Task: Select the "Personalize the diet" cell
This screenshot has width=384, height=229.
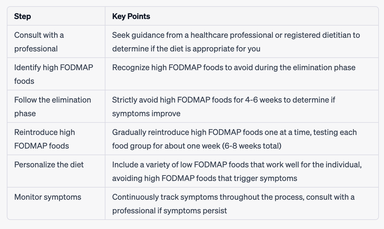Action: tap(49, 165)
